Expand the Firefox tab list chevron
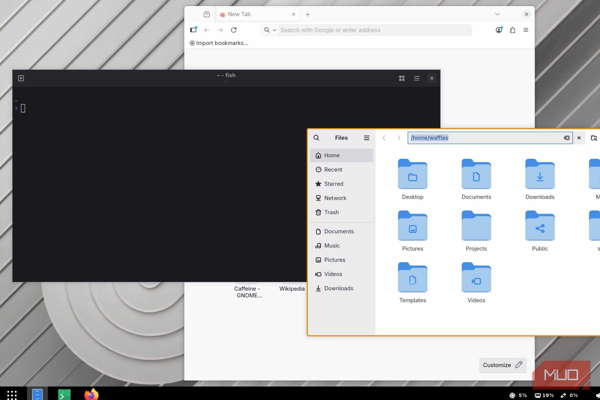600x400 pixels. (497, 14)
